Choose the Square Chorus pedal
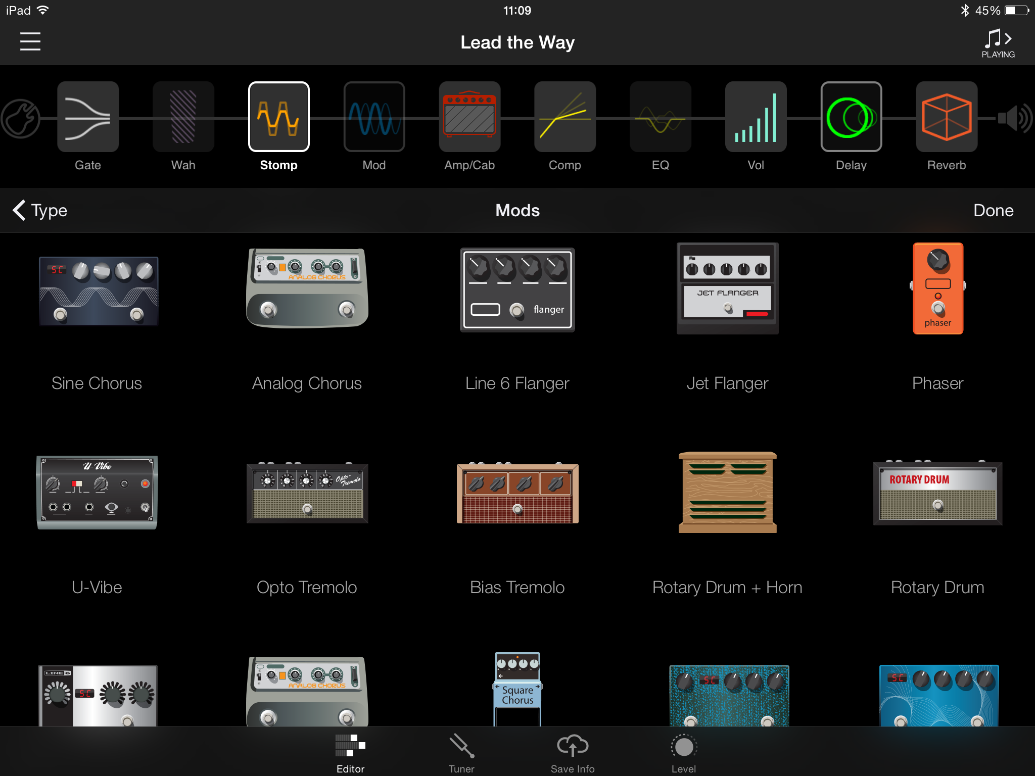Screen dimensions: 1035x776 pyautogui.click(x=517, y=689)
